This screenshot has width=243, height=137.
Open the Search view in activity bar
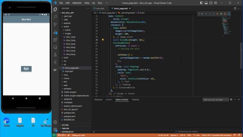coord(55,17)
